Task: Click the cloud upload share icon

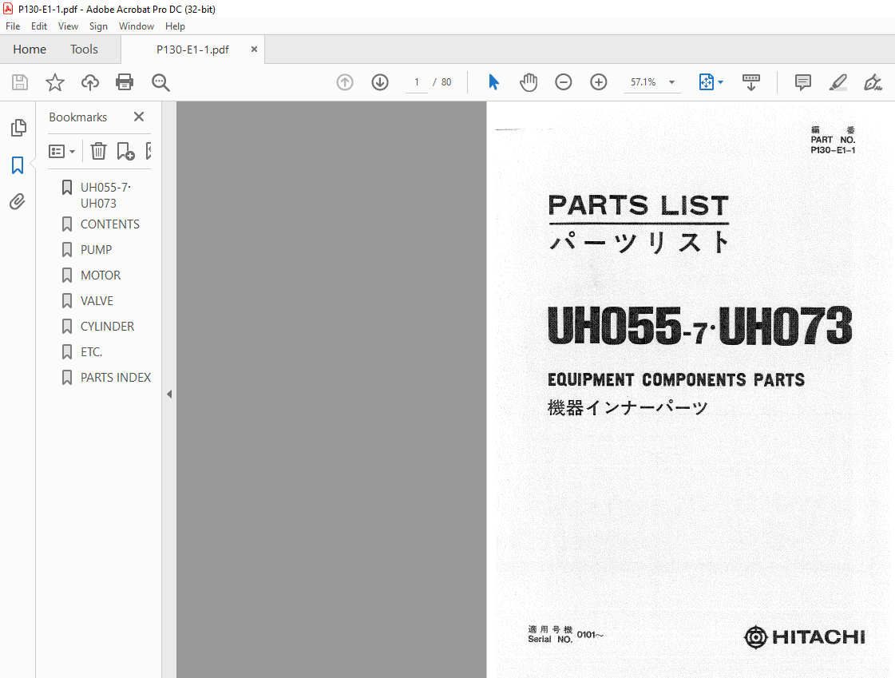Action: click(89, 83)
